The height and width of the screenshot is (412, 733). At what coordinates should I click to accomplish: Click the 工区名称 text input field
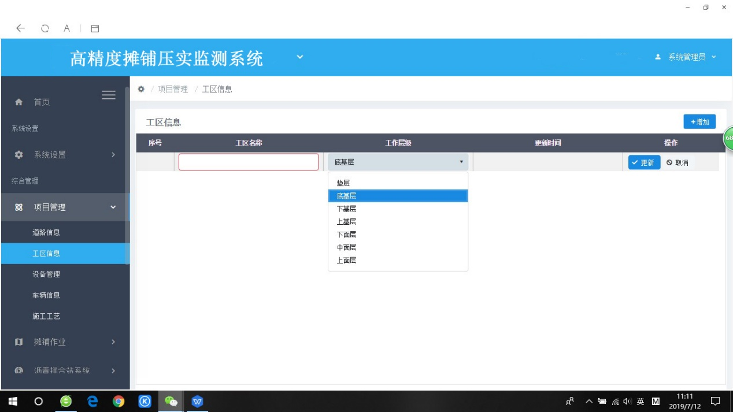[249, 162]
